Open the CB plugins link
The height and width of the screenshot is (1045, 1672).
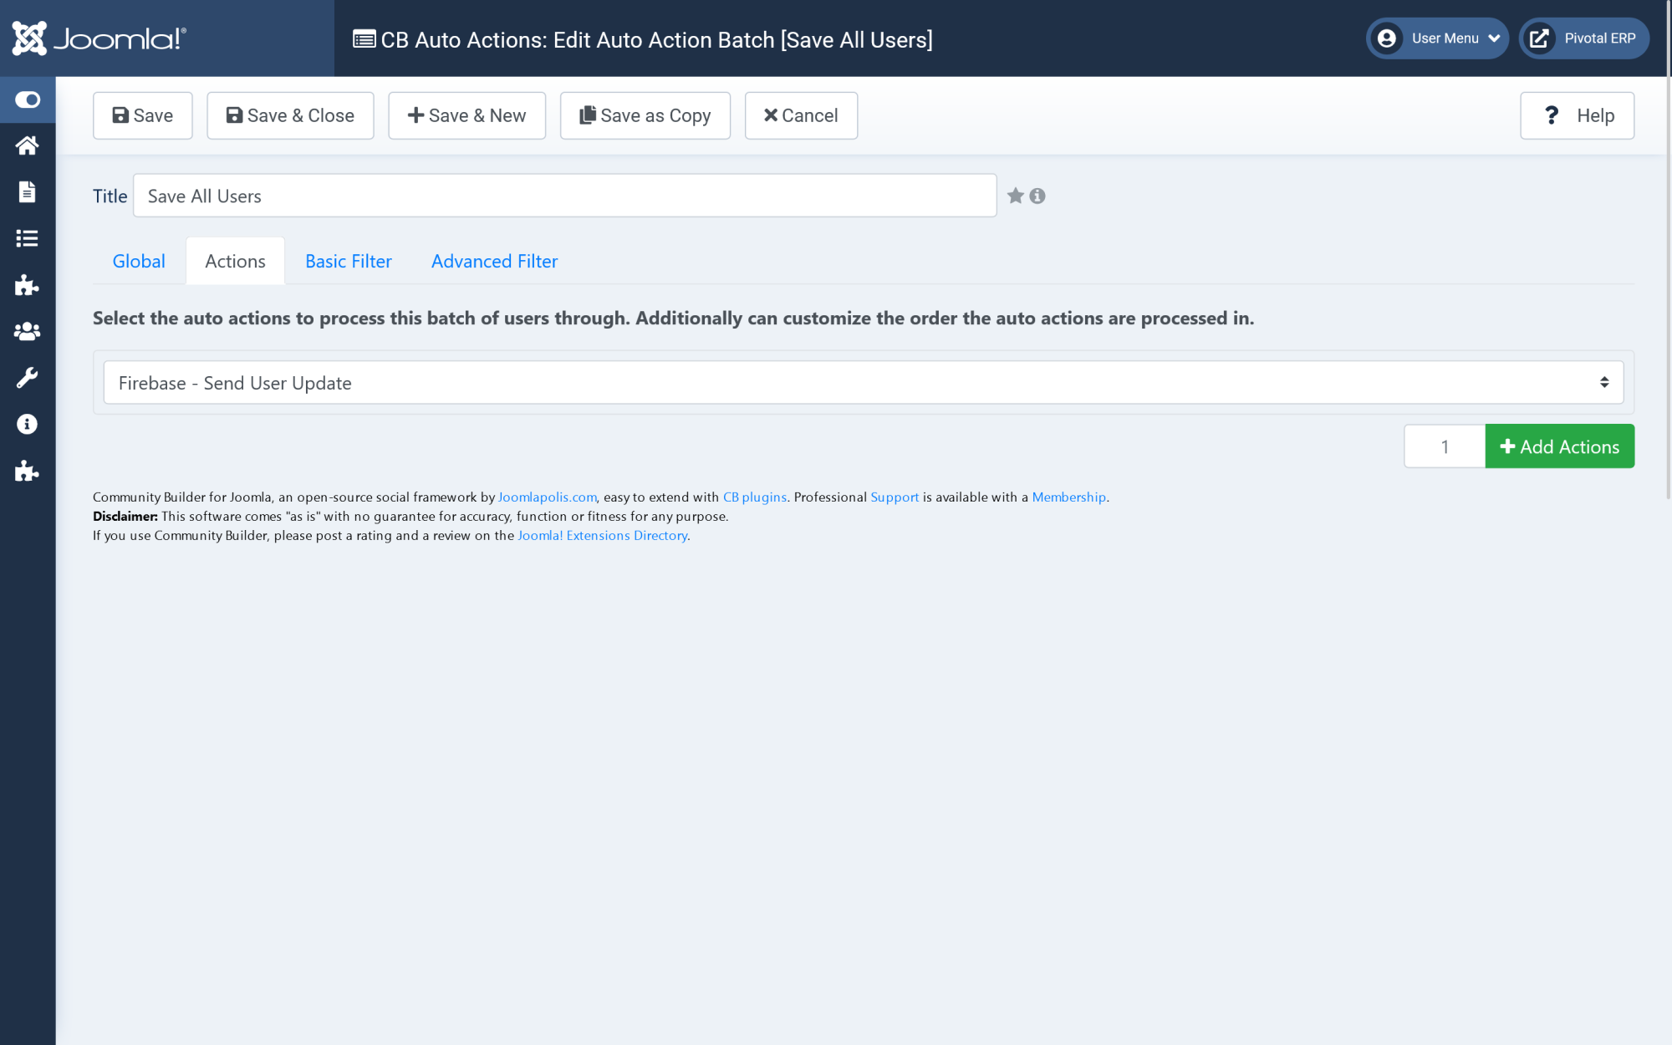tap(755, 497)
